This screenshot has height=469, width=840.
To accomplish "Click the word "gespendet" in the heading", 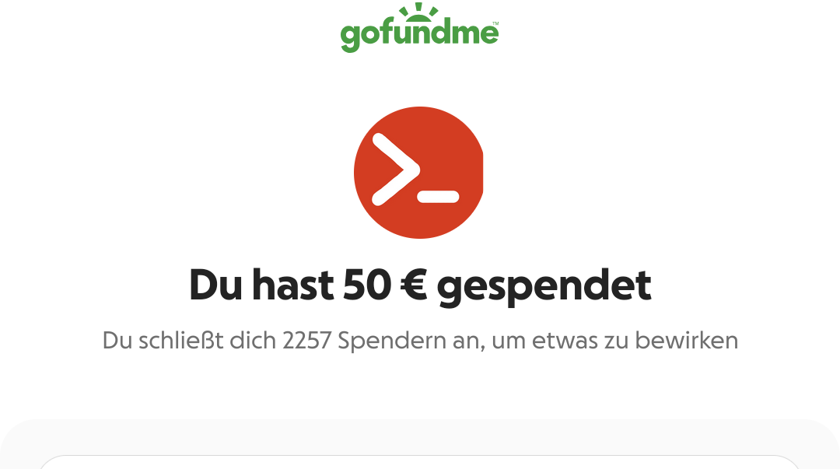I will pyautogui.click(x=544, y=287).
